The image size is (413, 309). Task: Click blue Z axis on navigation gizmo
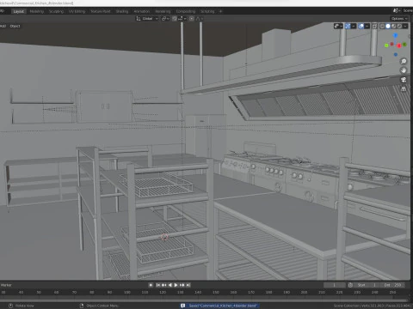[x=395, y=35]
